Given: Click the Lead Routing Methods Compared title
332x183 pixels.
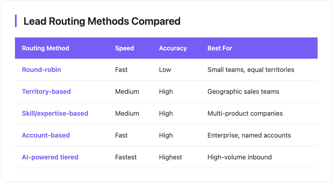Looking at the screenshot, I should (x=102, y=21).
